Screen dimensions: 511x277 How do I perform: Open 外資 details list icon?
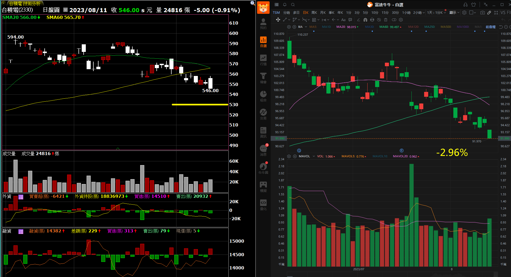(x=21, y=197)
